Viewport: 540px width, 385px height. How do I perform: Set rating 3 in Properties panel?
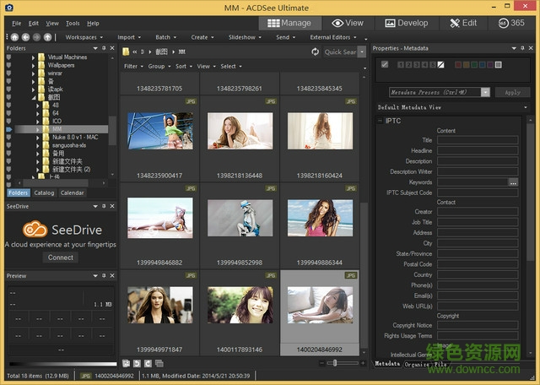(x=416, y=64)
